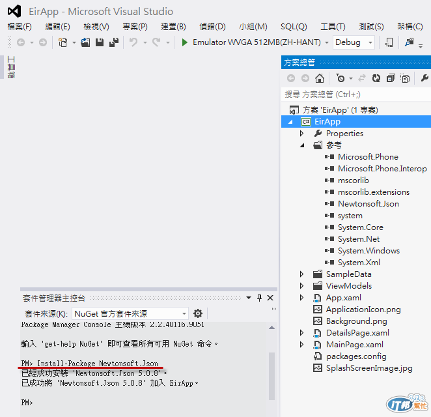Expand the SampleData folder

tap(302, 274)
